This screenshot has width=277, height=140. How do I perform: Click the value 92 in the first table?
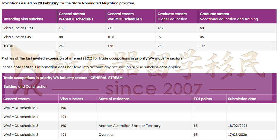point(160,37)
